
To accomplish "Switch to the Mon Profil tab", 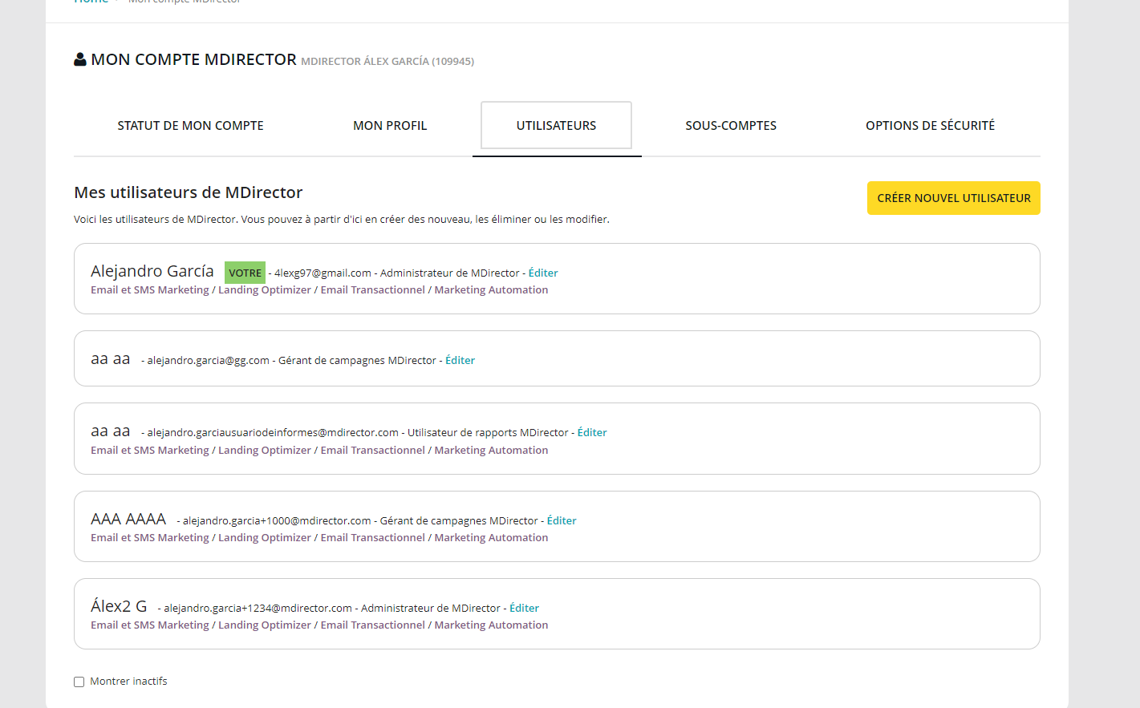I will [x=390, y=126].
